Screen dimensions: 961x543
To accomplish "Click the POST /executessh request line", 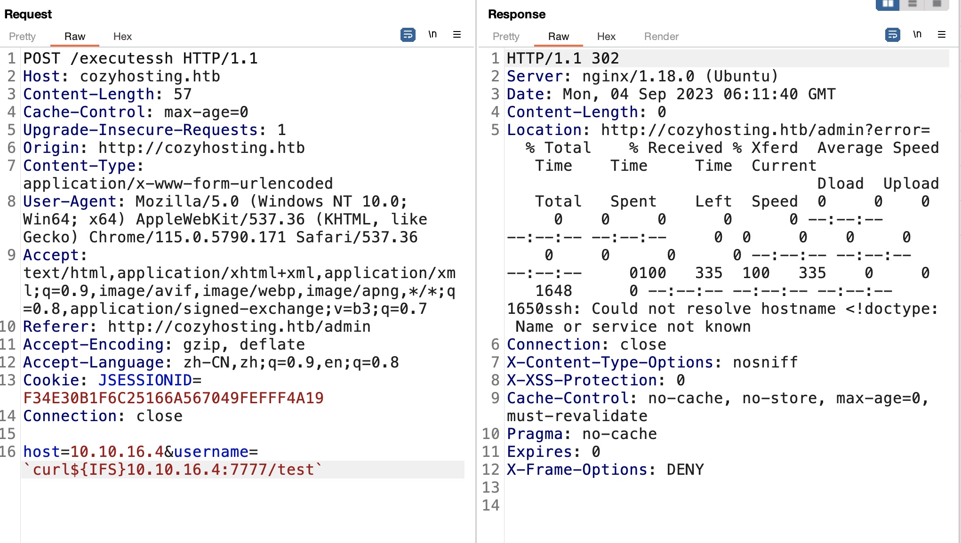I will (x=140, y=58).
